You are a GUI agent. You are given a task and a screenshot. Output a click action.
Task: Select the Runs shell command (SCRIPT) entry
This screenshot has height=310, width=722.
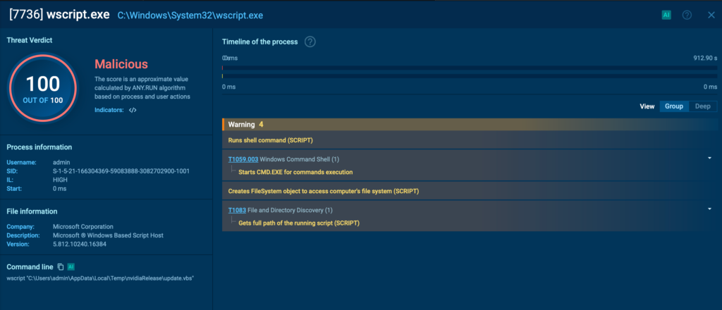click(x=271, y=140)
